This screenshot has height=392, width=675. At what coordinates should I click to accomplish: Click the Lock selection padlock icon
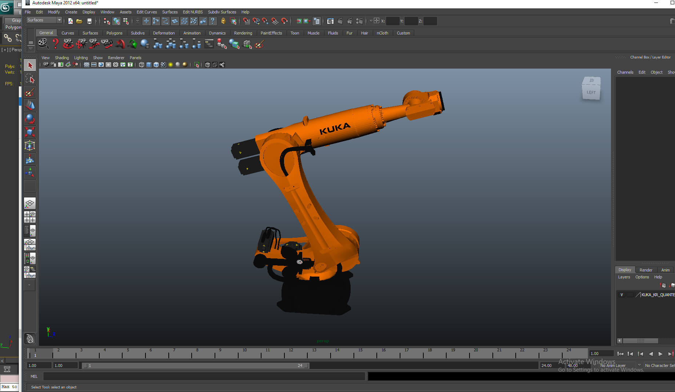point(223,21)
